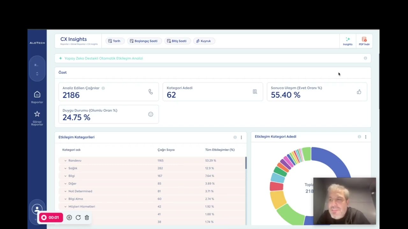The image size is (408, 229).
Task: Pause the screen recording
Action: pos(69,218)
